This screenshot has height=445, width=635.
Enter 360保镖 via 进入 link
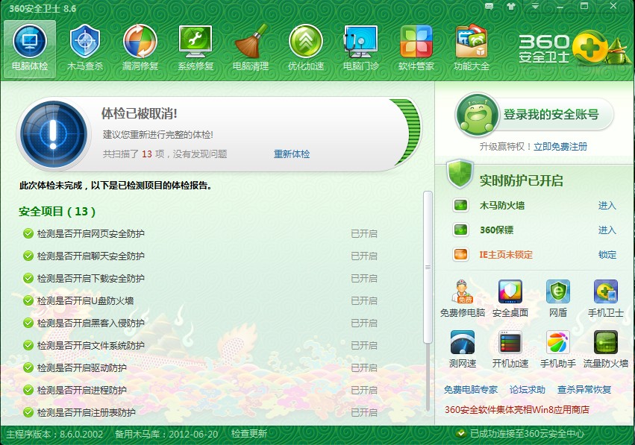(x=607, y=230)
